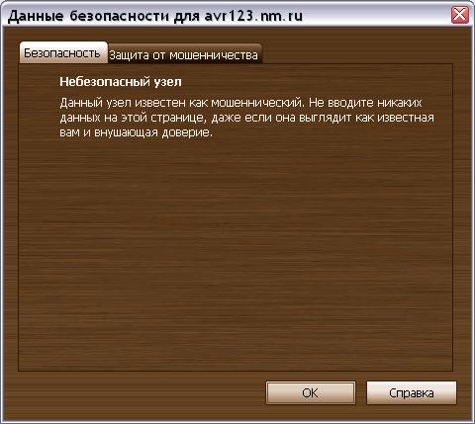Click the word доверие ending the warning
The width and height of the screenshot is (475, 424).
pos(187,132)
